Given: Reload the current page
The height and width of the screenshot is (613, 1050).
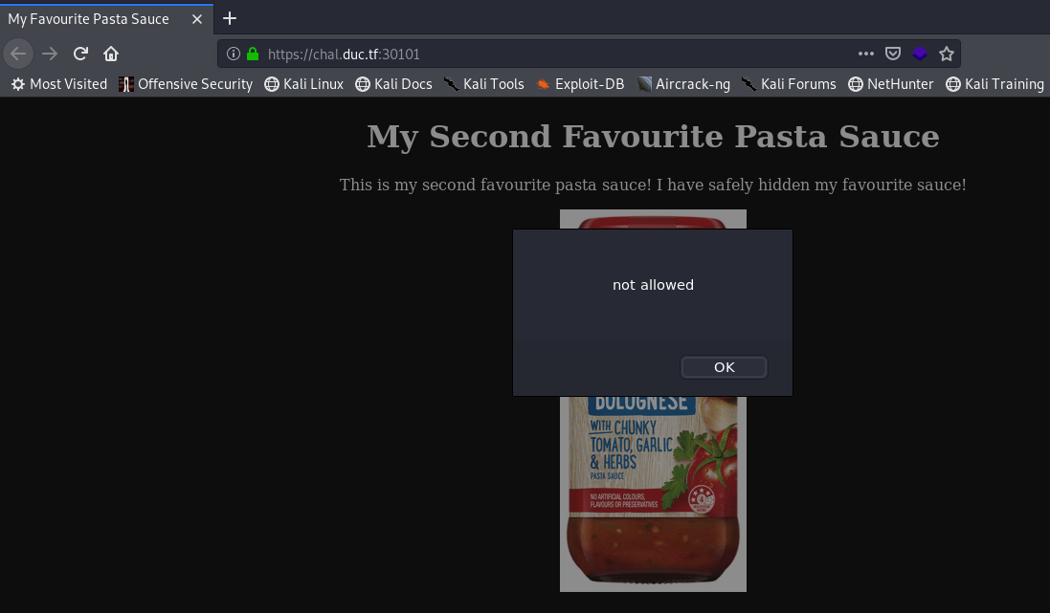Looking at the screenshot, I should (x=80, y=54).
